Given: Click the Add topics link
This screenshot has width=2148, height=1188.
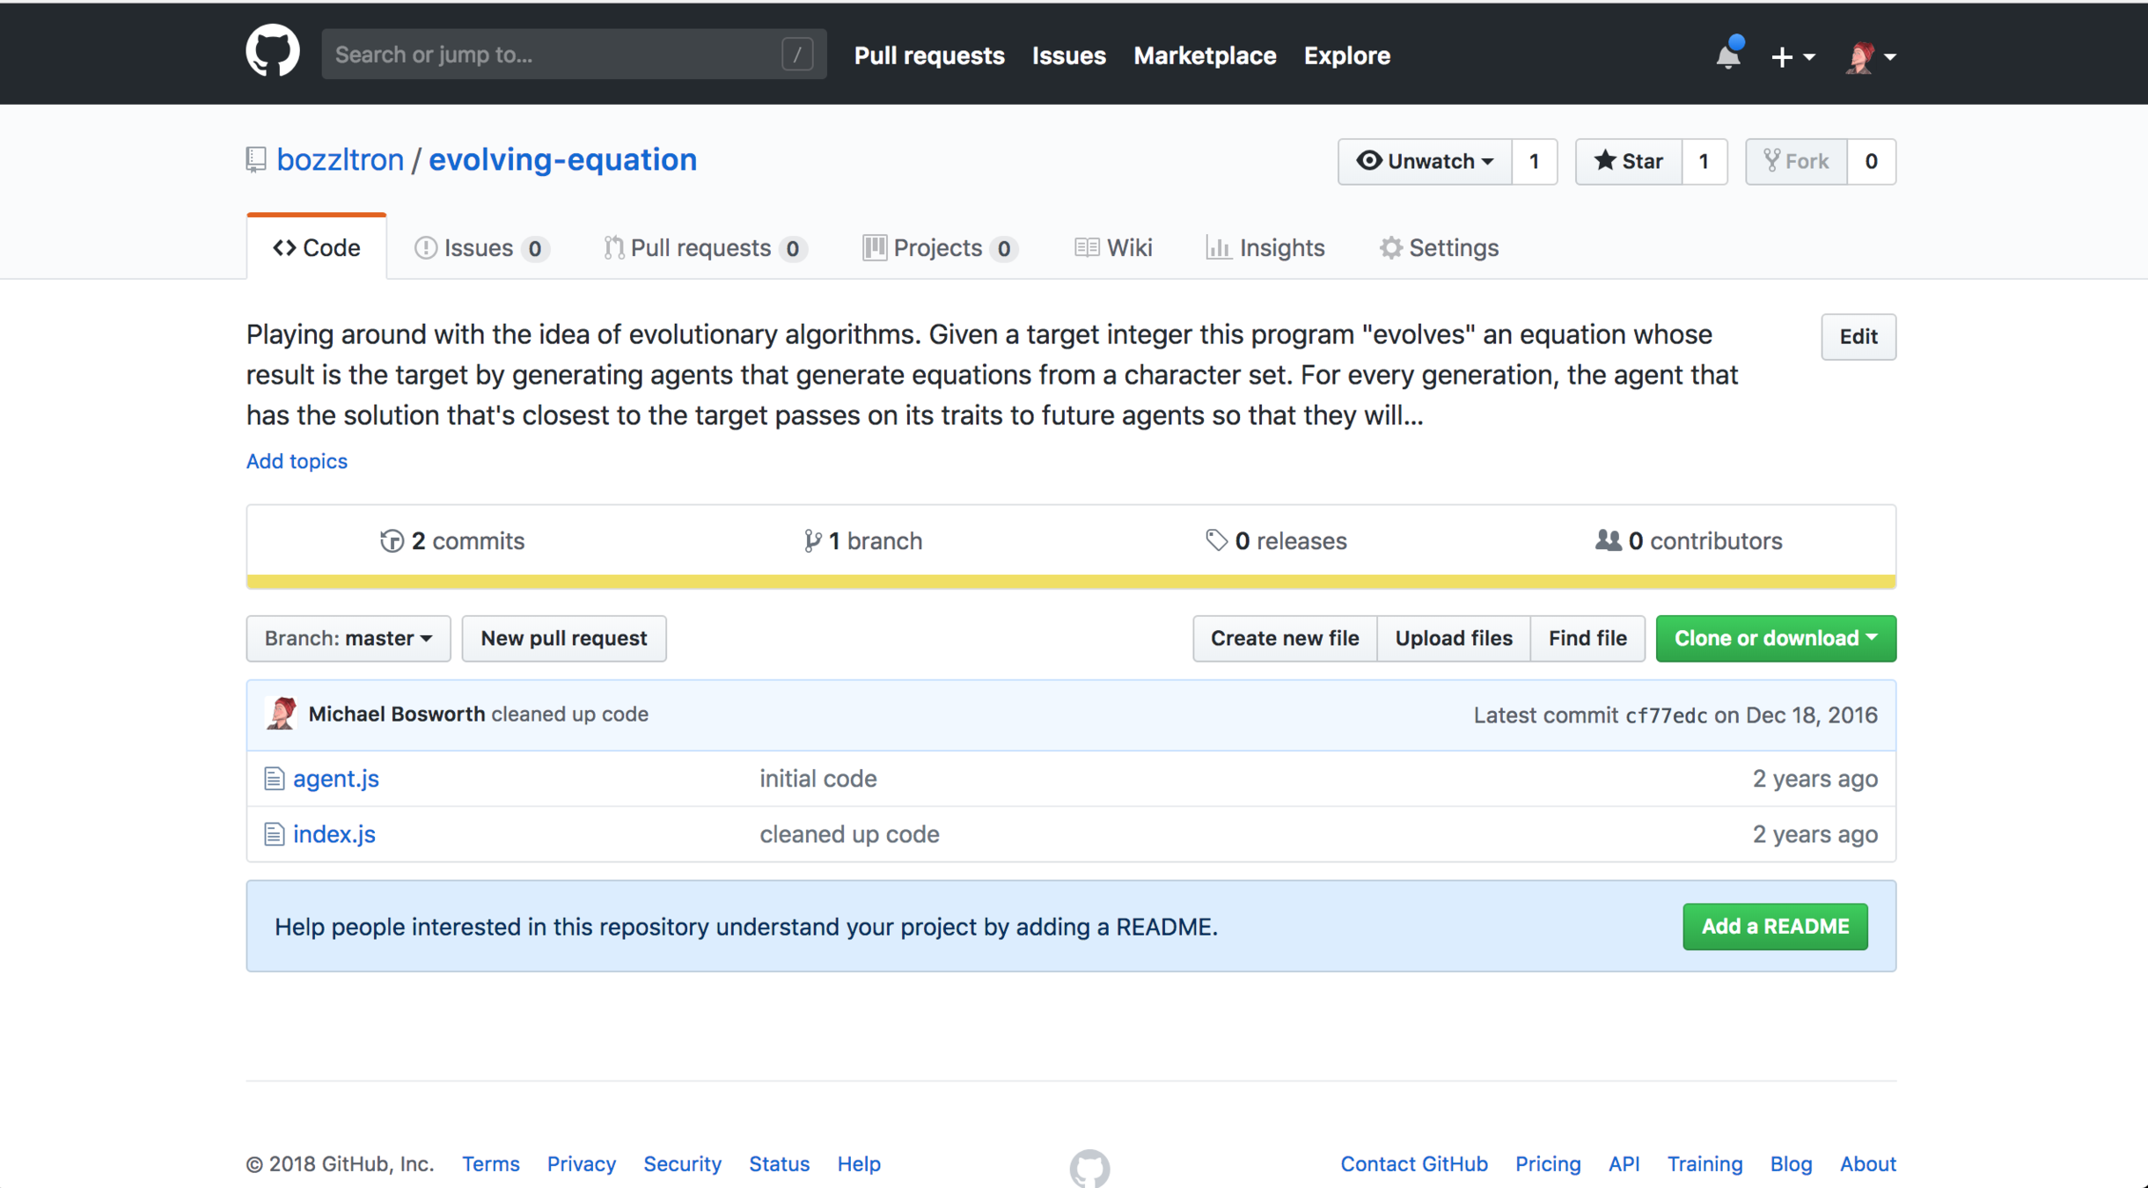Looking at the screenshot, I should tap(297, 461).
